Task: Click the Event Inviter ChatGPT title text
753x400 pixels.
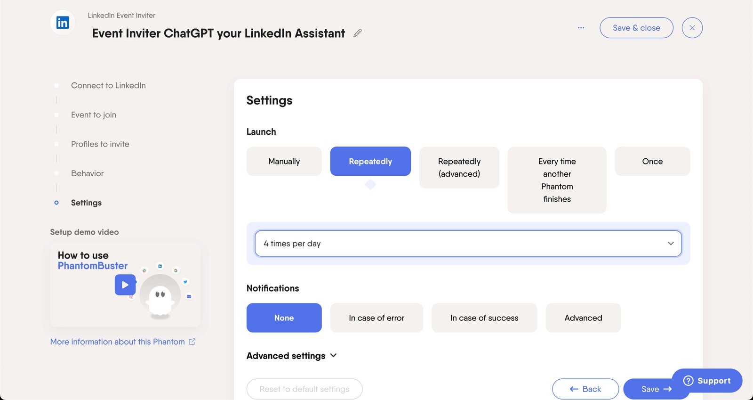Action: [x=218, y=33]
